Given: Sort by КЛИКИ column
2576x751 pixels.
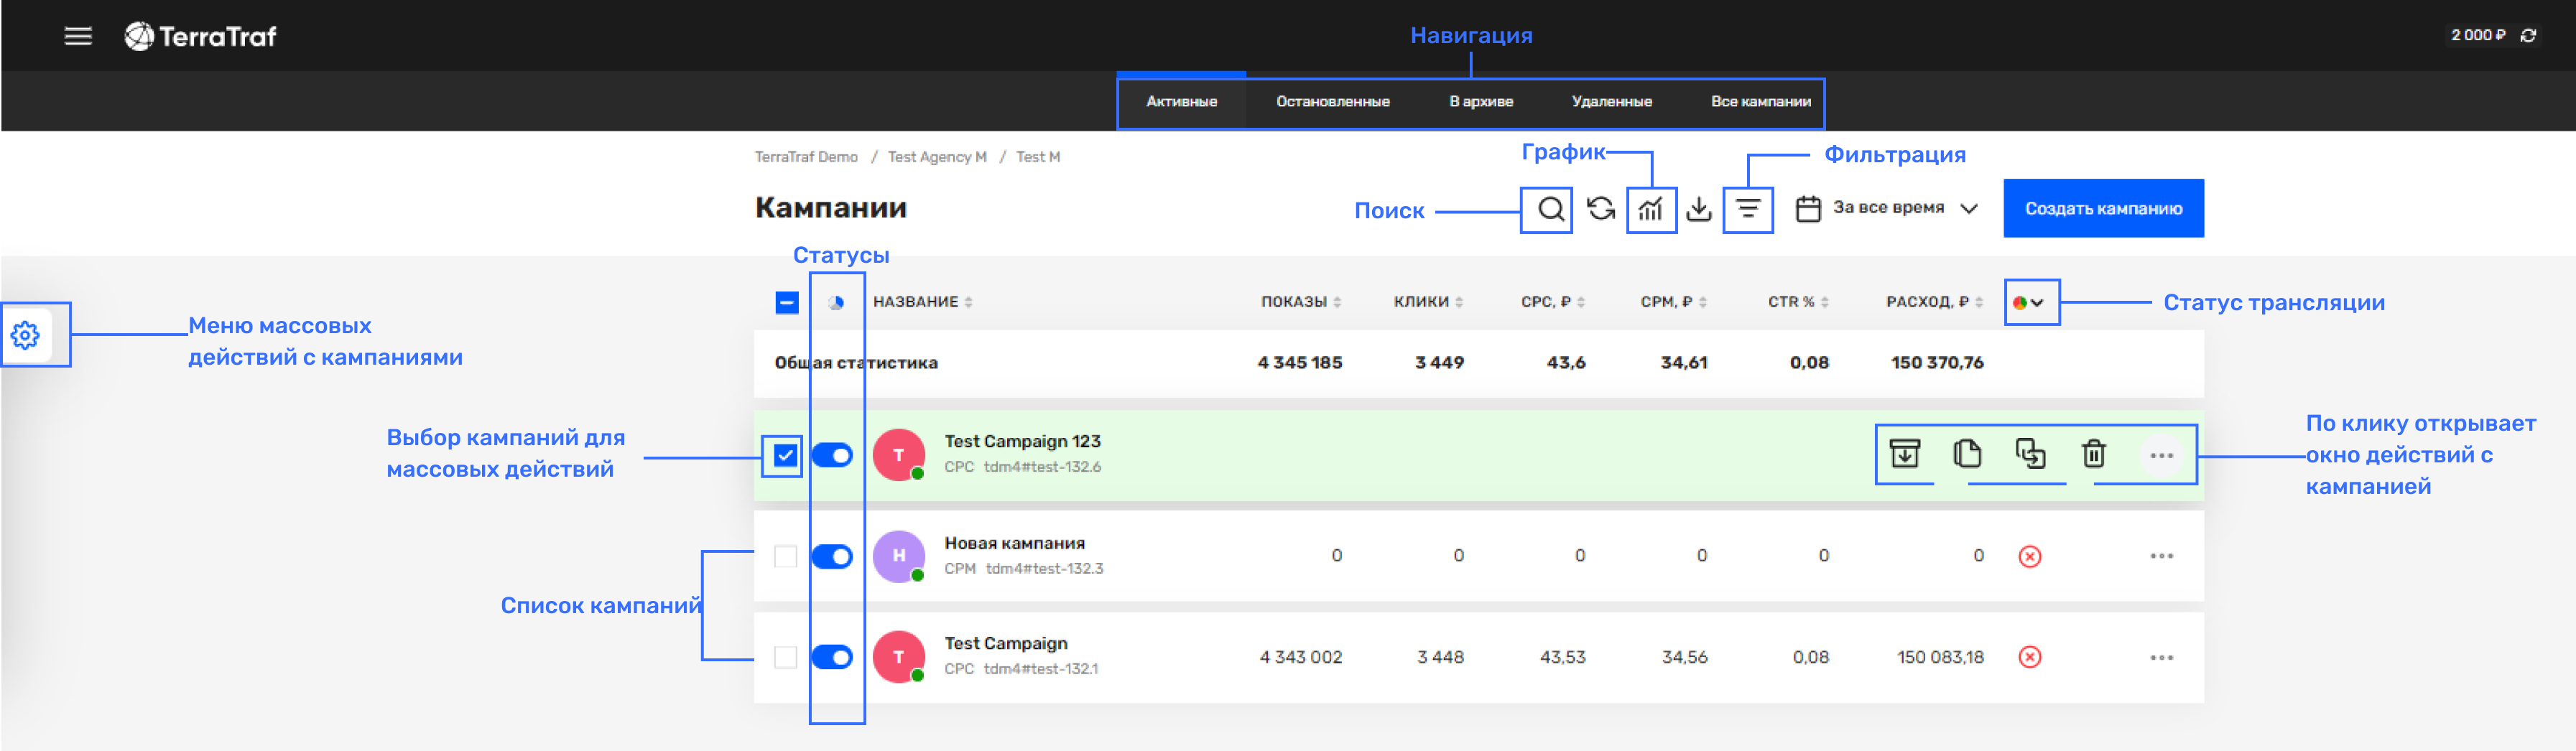Looking at the screenshot, I should (1428, 302).
